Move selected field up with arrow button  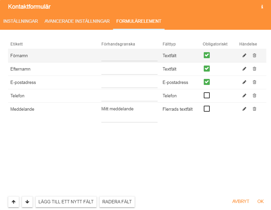[13, 202]
